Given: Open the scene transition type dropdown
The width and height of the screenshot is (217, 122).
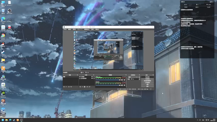Looking at the screenshot, I should (x=133, y=77).
